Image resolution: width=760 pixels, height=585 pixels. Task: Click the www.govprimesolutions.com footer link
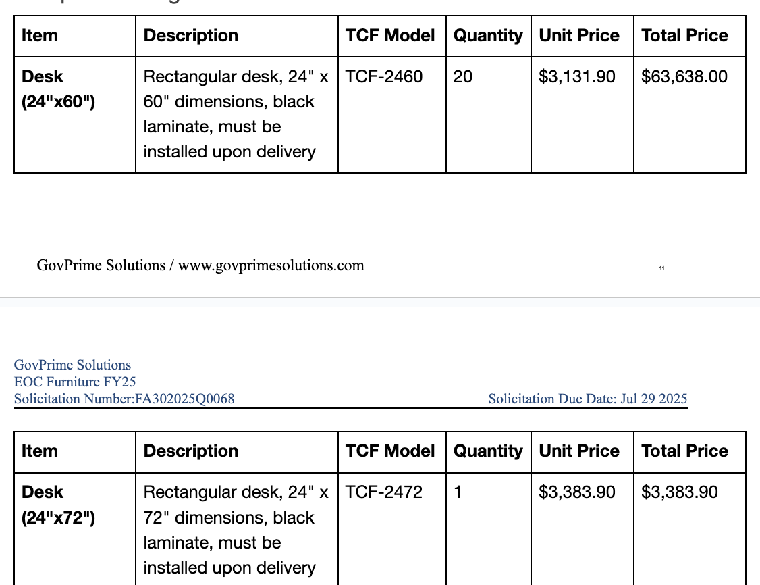pyautogui.click(x=271, y=265)
